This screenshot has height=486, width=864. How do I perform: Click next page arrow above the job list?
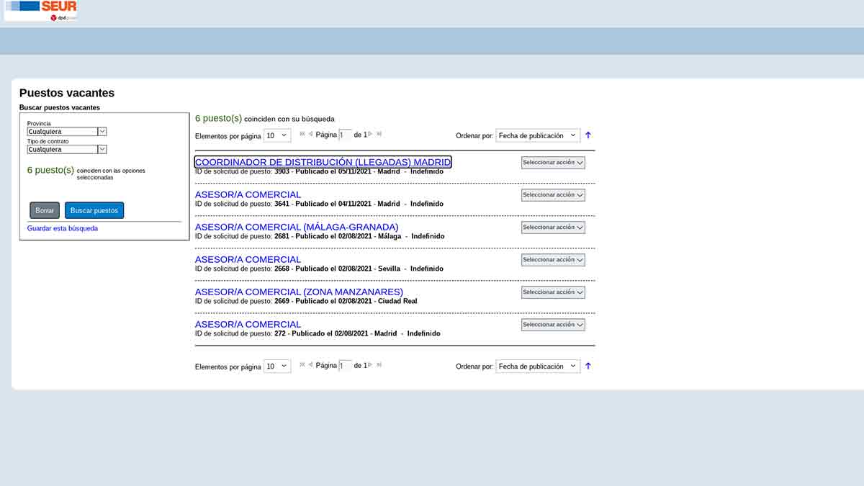(370, 134)
